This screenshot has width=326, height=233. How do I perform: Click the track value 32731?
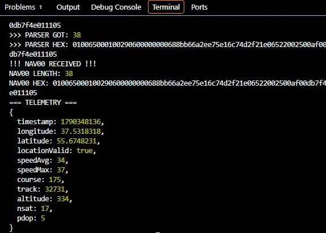[55, 189]
